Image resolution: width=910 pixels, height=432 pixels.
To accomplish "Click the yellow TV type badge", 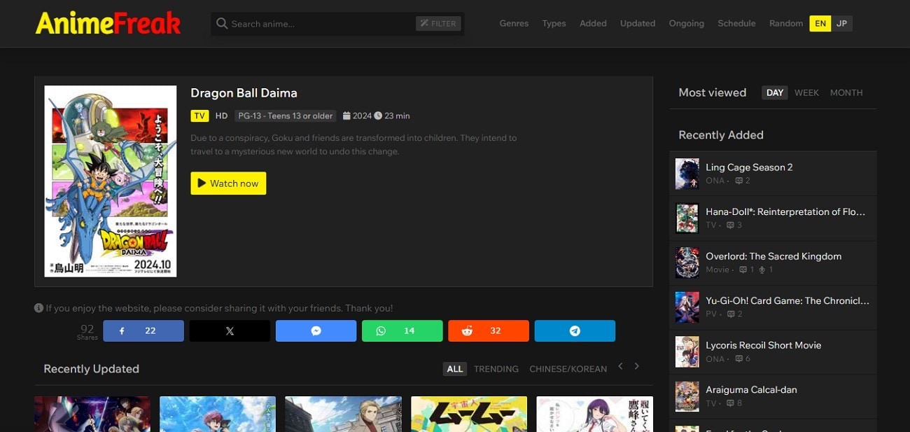I will coord(200,116).
